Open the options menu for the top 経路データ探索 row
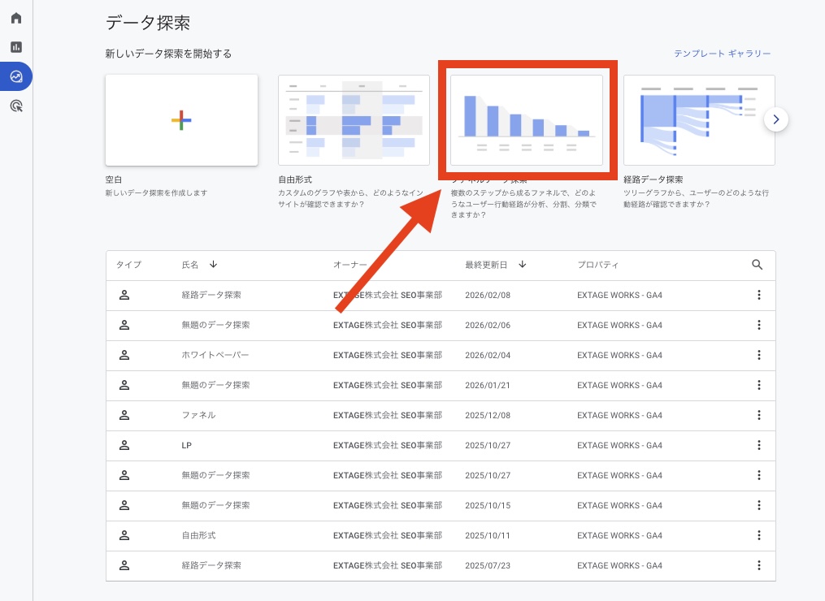Screen dimensions: 825x601 759,295
